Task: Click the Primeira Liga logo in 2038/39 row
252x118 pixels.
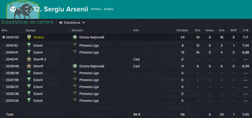Action: pyautogui.click(x=75, y=73)
